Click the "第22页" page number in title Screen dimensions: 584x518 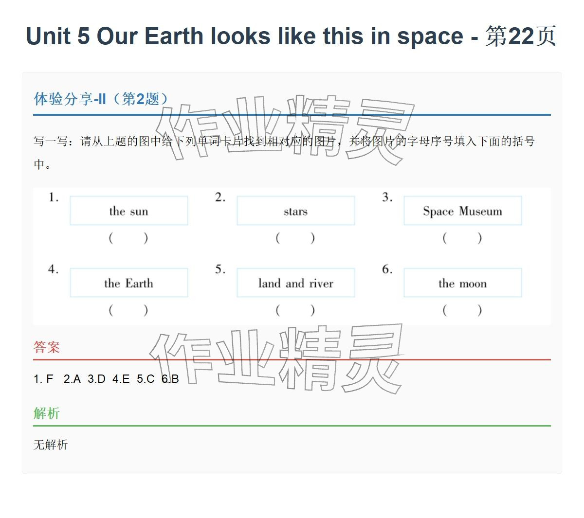pyautogui.click(x=520, y=36)
